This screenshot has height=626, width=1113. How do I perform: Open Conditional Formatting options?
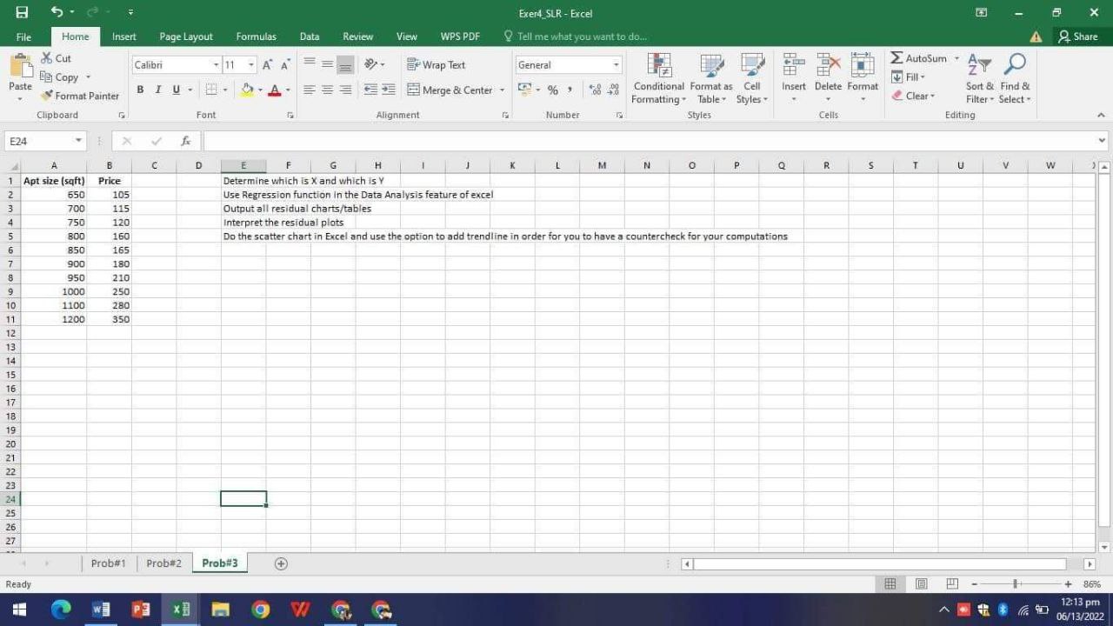[658, 78]
